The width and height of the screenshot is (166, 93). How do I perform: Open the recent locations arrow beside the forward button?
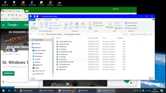pos(37,34)
